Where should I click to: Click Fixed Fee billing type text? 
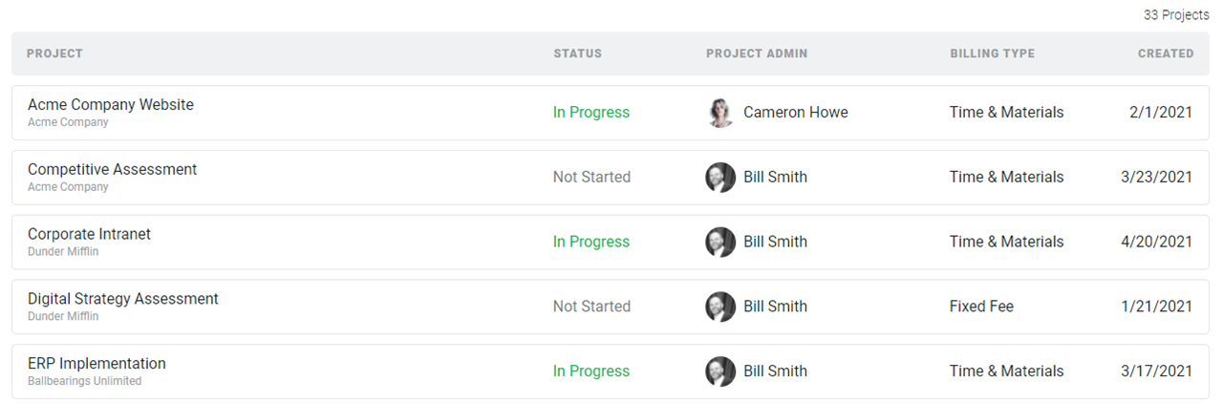981,307
